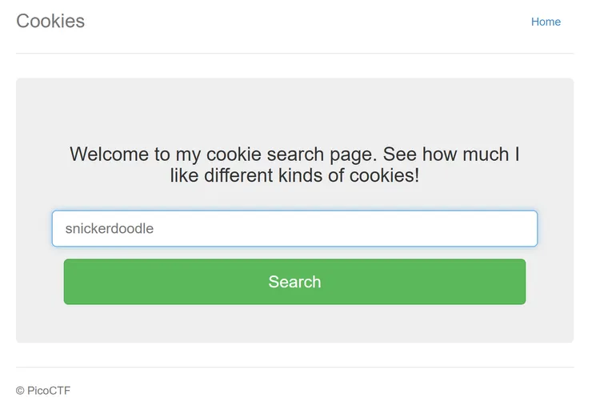Select Home in the top navigation menu
This screenshot has width=592, height=406.
click(546, 22)
